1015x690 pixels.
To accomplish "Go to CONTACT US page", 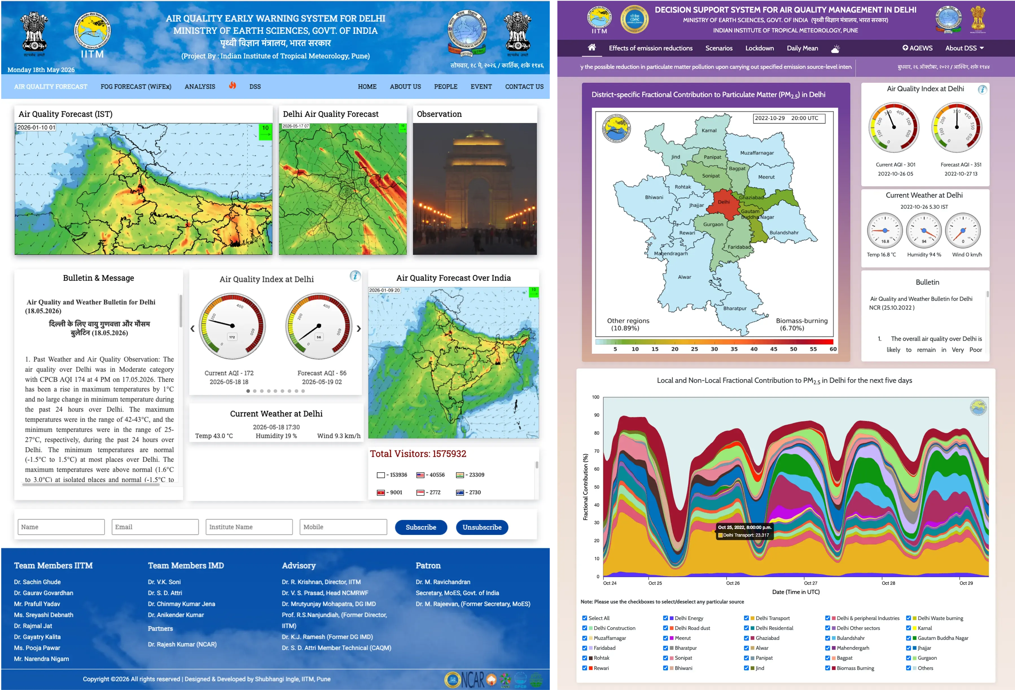I will (x=524, y=86).
